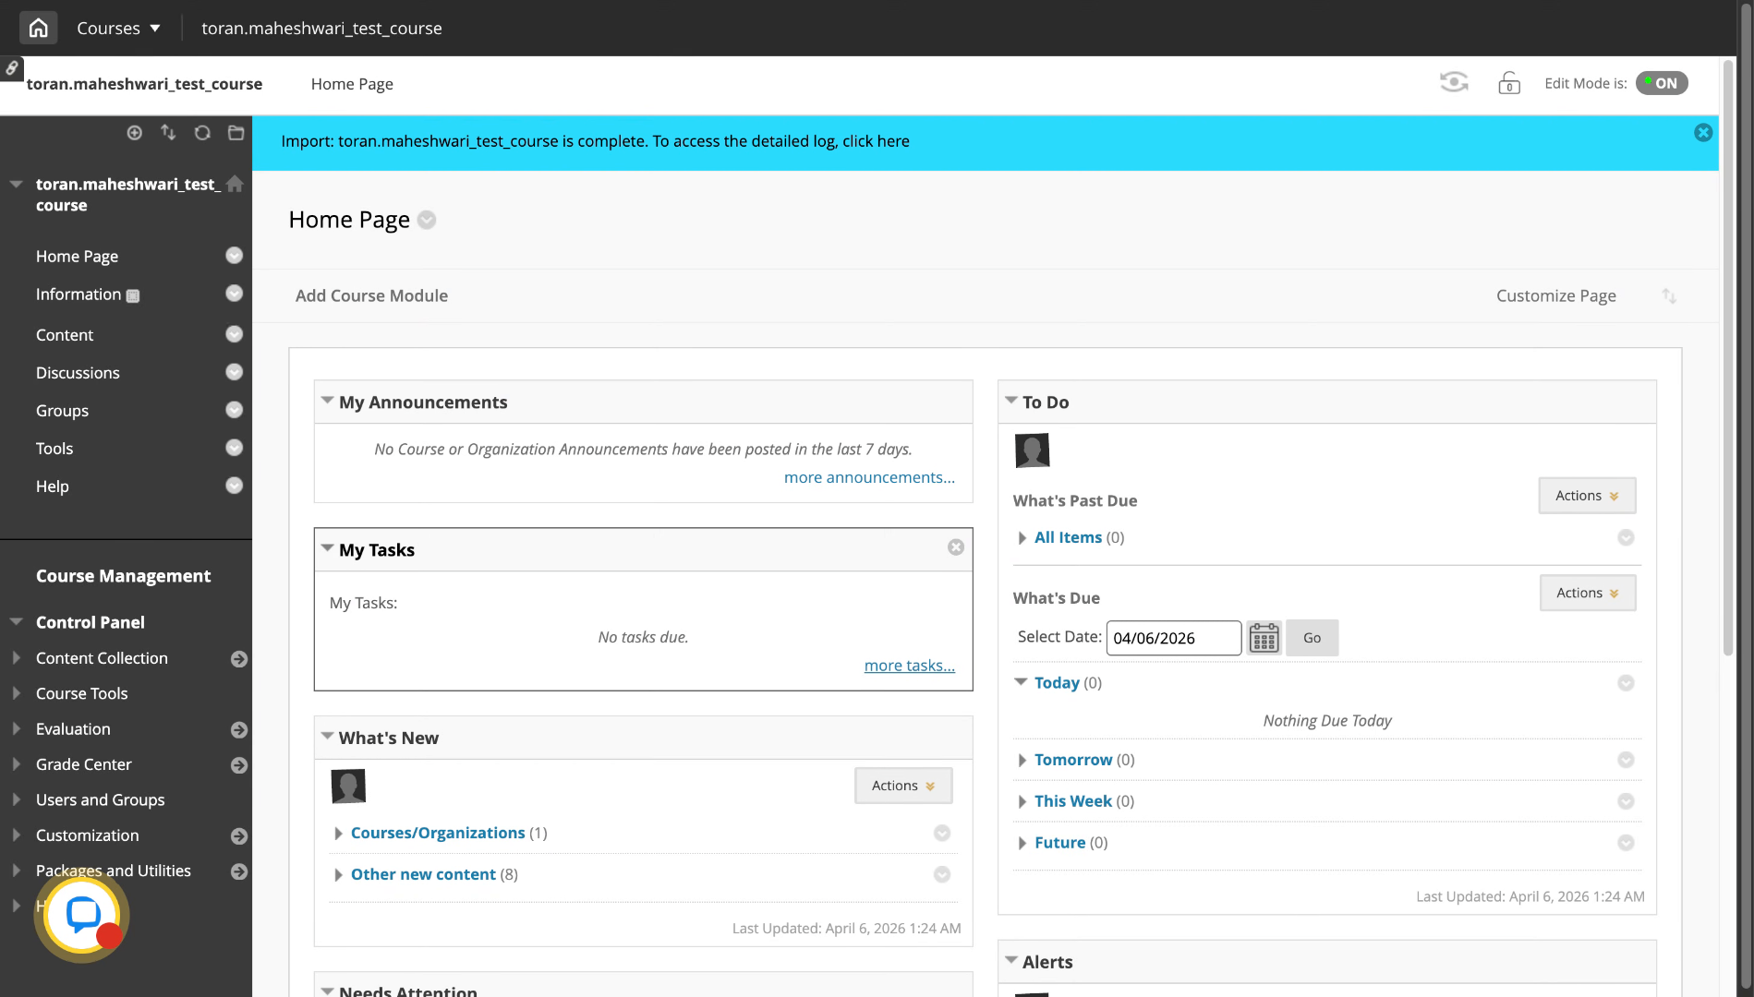
Task: Go to the institution home icon
Action: tap(38, 28)
